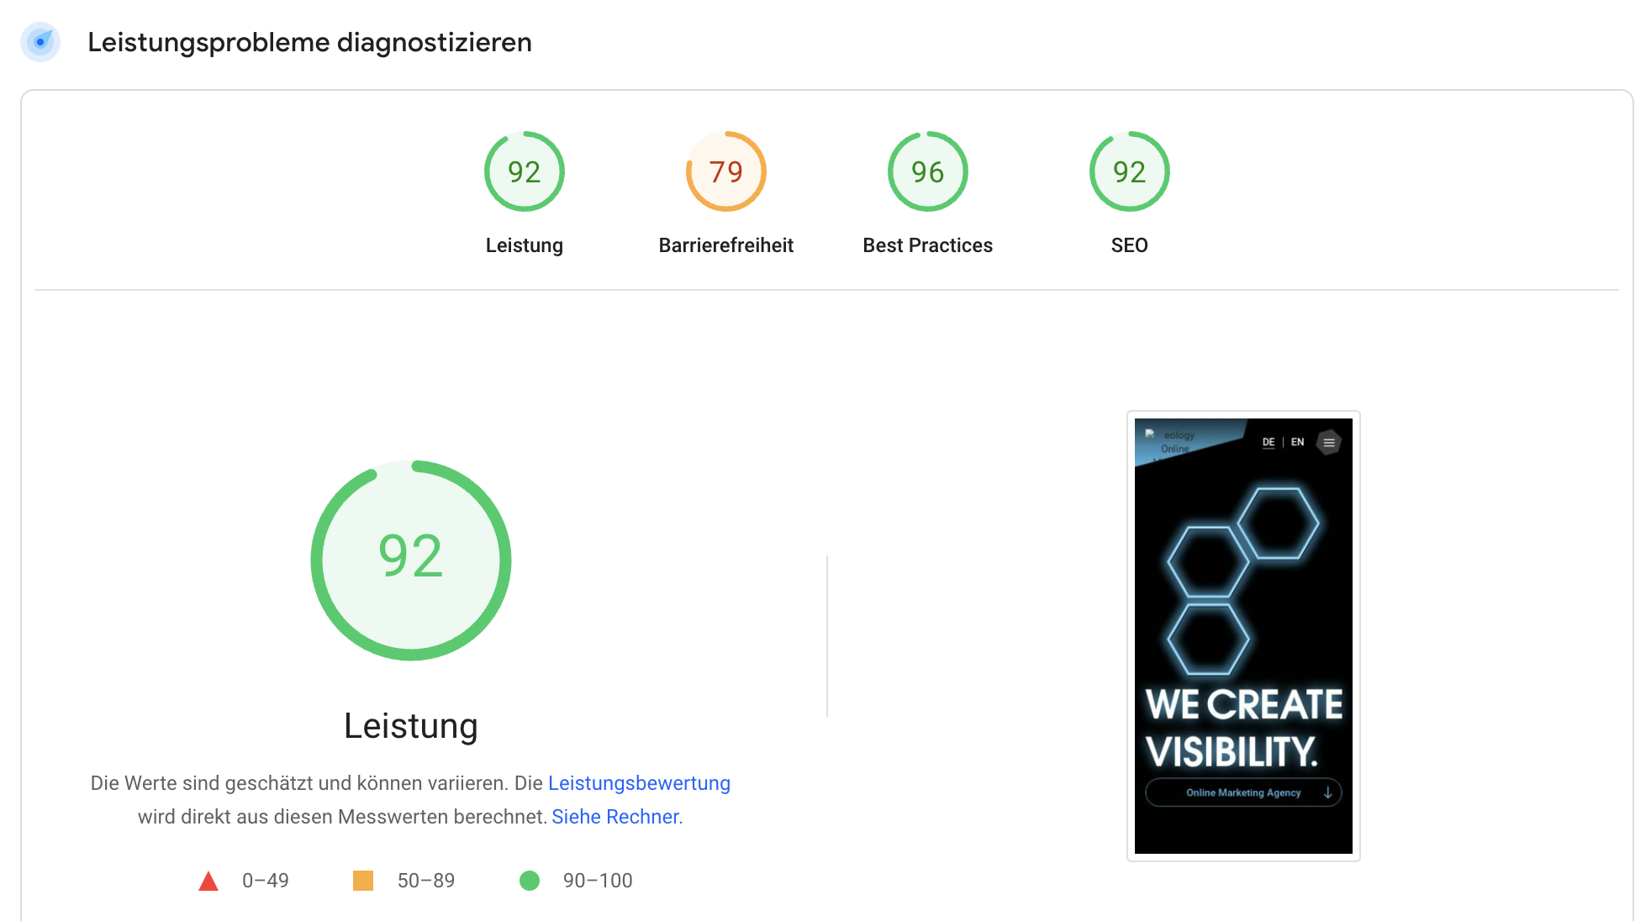Click the green circle 90–100 legend icon
This screenshot has height=921, width=1651.
coord(530,881)
